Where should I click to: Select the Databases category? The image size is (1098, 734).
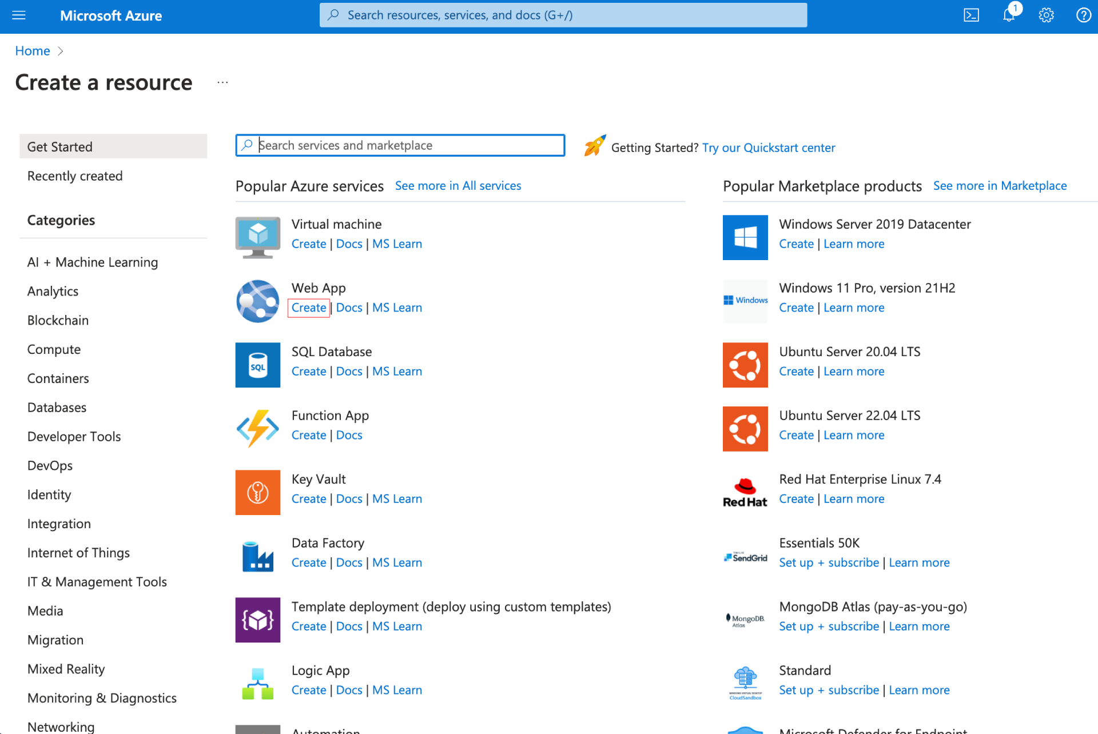(57, 408)
